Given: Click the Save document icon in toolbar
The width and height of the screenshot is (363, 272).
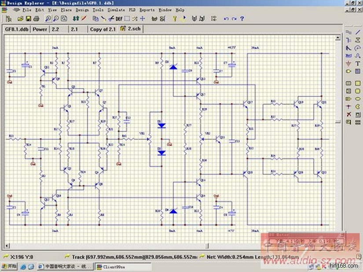Looking at the screenshot, I should click(29, 19).
